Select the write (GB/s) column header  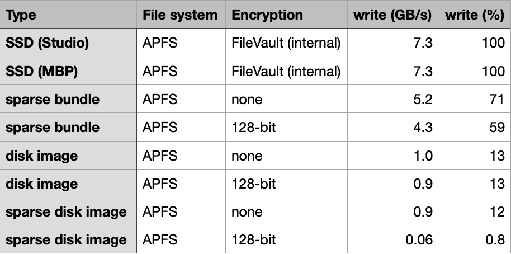coord(392,15)
